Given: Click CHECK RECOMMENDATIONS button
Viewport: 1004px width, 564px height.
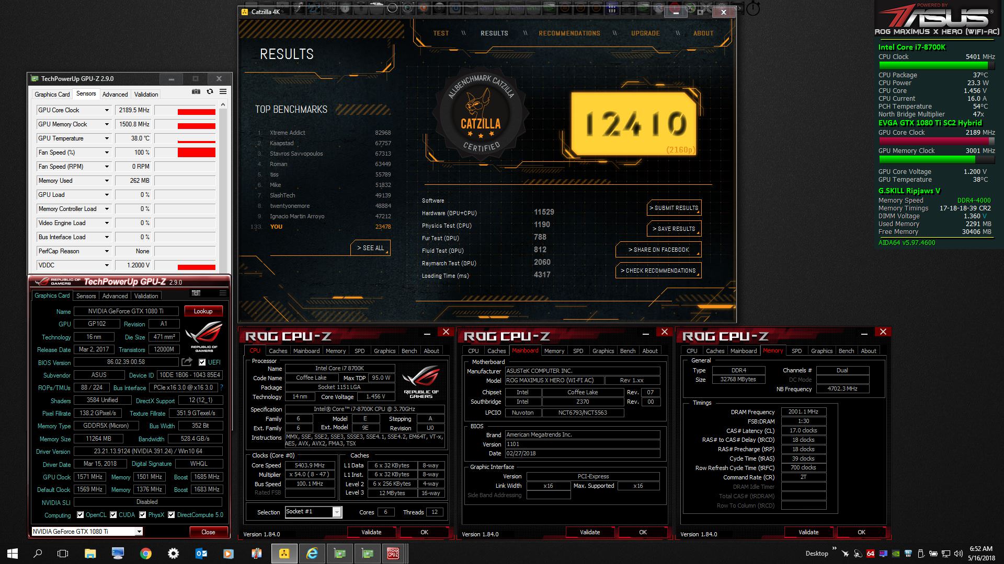Looking at the screenshot, I should tap(658, 271).
